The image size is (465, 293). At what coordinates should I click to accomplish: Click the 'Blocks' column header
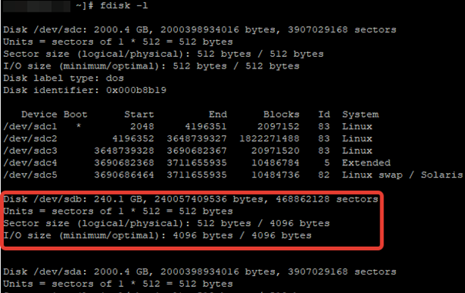pos(281,115)
